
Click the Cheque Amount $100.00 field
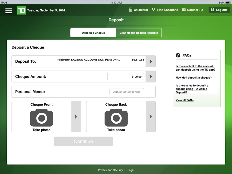126,77
